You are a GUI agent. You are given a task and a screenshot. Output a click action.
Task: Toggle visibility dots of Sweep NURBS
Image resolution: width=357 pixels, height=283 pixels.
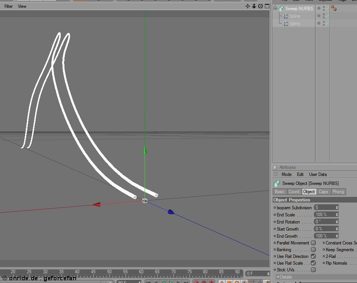click(324, 9)
